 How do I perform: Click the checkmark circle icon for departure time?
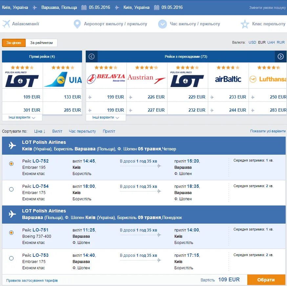[x=162, y=24]
